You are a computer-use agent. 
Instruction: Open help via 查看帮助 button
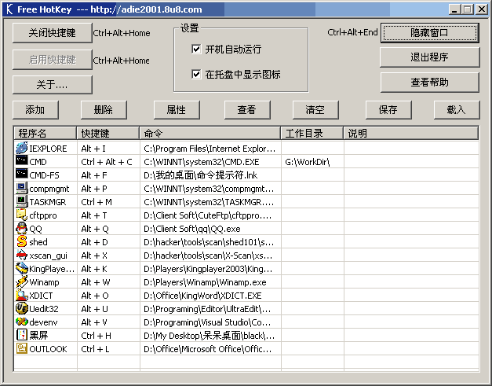[430, 83]
